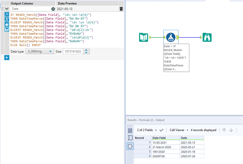243x164 pixels.
Task: Open the fx functions list icon
Action: pos(7,14)
